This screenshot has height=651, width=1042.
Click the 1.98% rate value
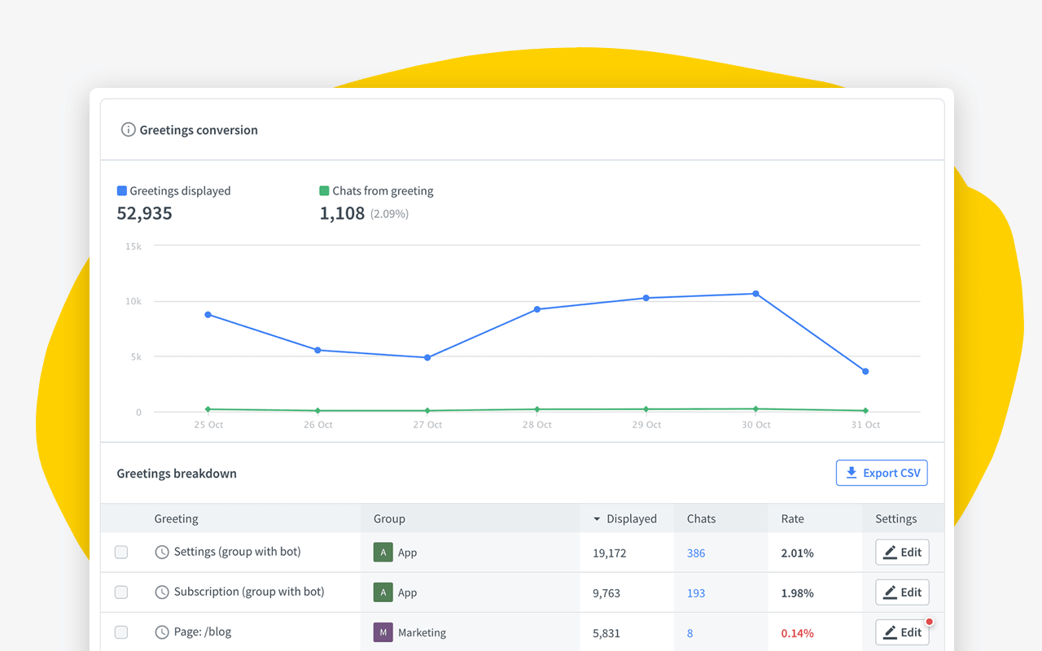tap(798, 593)
